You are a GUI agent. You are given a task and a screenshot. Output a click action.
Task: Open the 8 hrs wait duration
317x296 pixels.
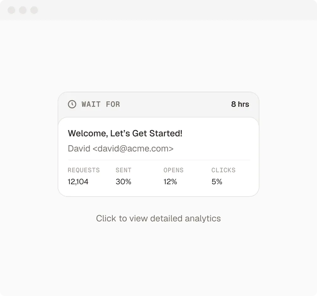pos(240,104)
